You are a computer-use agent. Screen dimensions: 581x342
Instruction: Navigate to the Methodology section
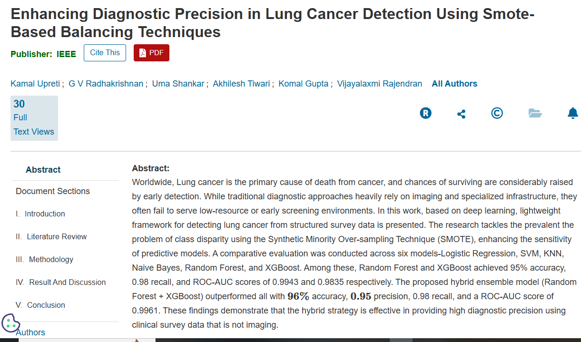pos(51,260)
